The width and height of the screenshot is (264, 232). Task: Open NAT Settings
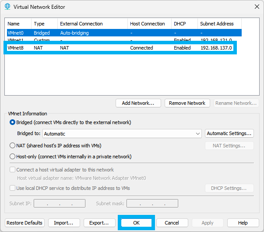[x=229, y=146]
